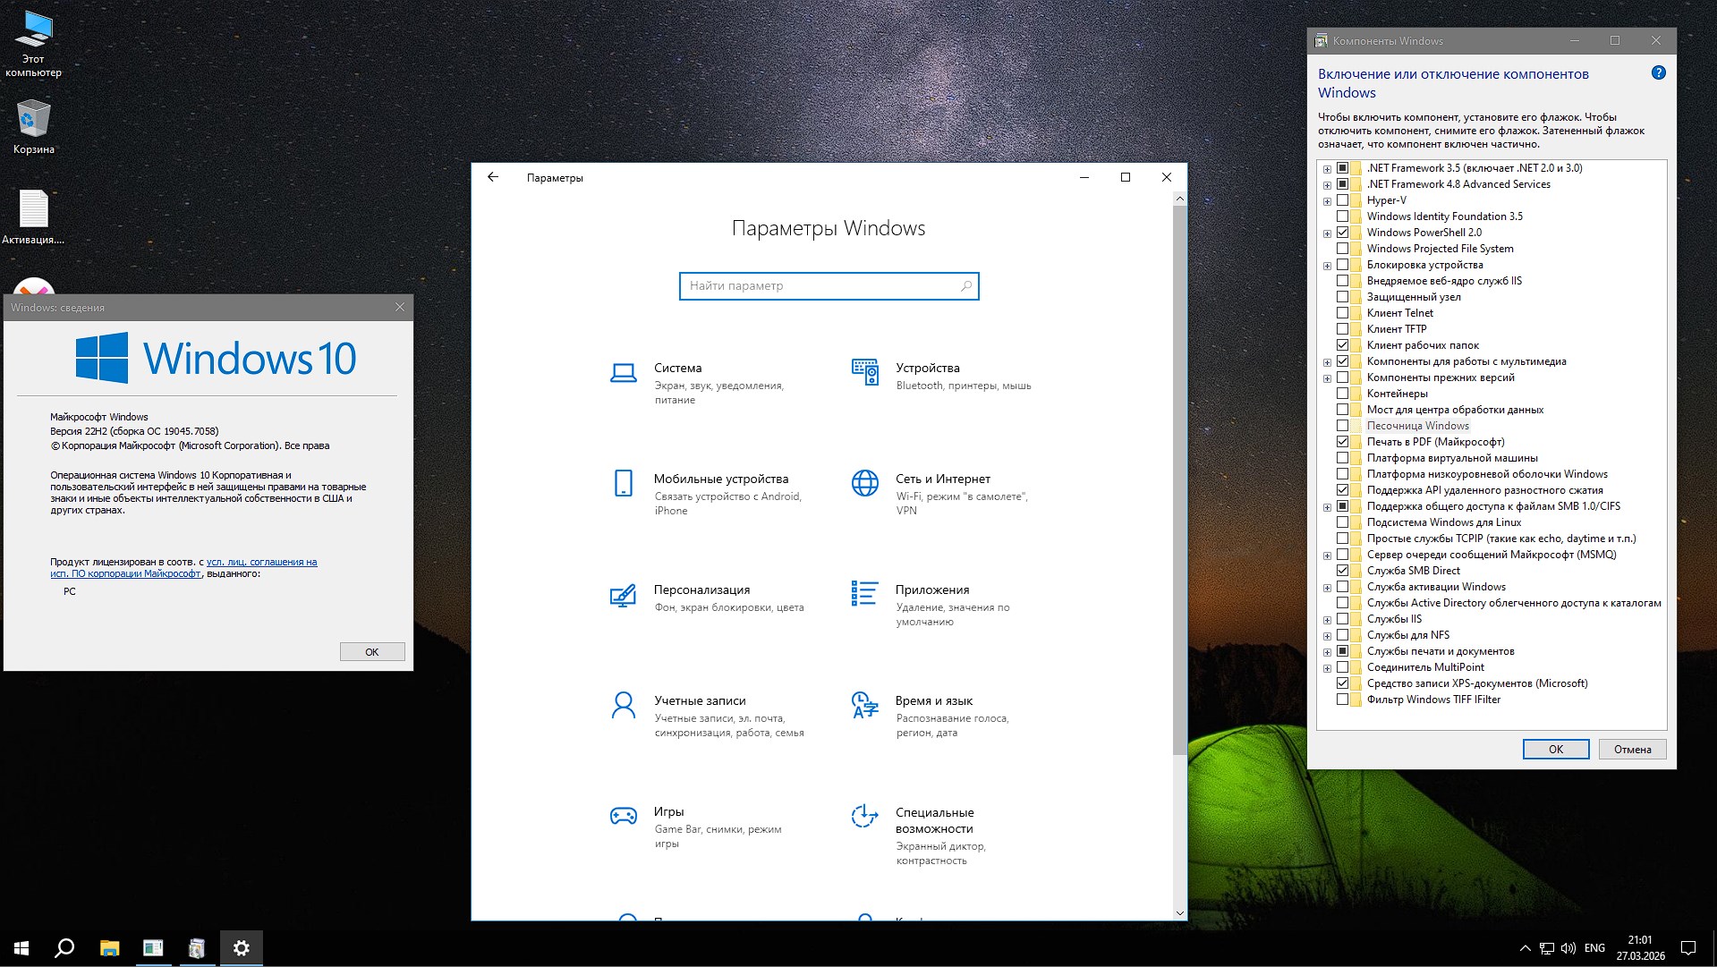Open the ENG language indicator in system tray

pyautogui.click(x=1594, y=948)
